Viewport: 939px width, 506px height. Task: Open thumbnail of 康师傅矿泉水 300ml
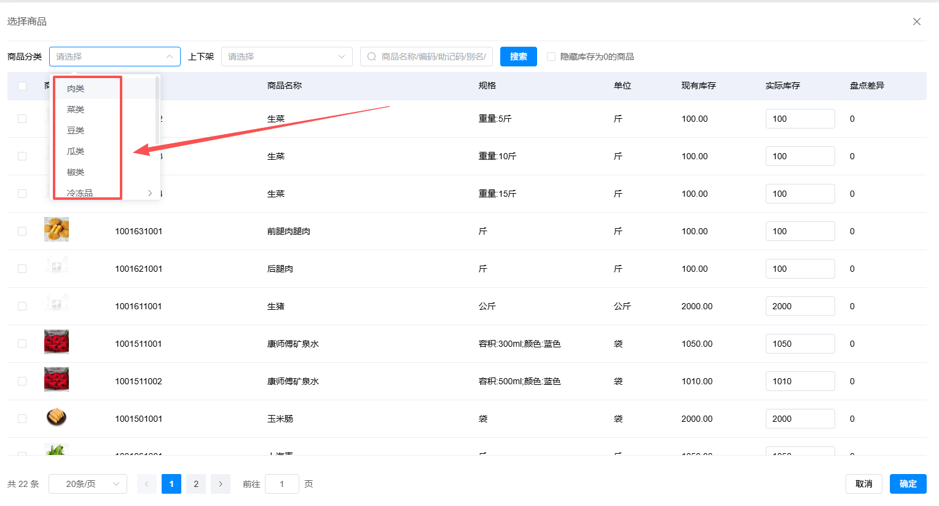57,342
